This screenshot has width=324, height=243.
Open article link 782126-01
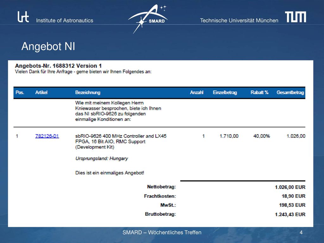pos(47,136)
